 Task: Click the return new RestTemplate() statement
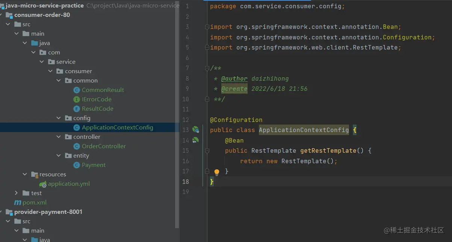[289, 161]
